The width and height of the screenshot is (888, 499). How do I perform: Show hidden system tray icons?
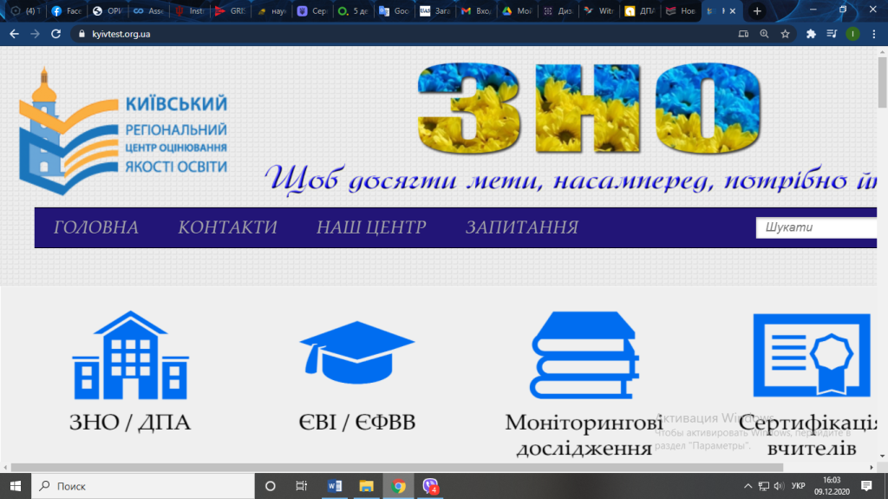pos(748,486)
